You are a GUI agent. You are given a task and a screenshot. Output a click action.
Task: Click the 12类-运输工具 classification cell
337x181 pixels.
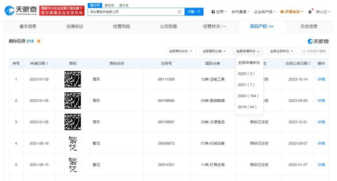tap(212, 79)
